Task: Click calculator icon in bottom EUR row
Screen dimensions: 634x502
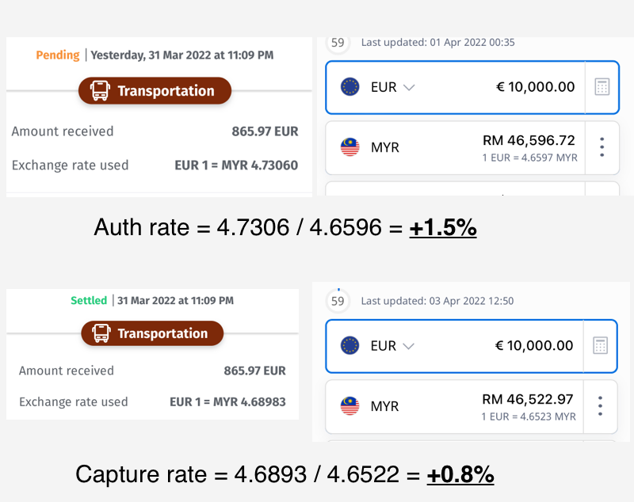Action: point(600,345)
